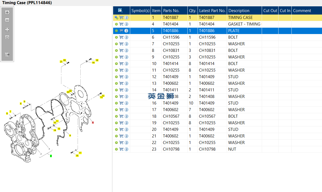
Task: Click gear icon on item 22 row
Action: click(116, 143)
